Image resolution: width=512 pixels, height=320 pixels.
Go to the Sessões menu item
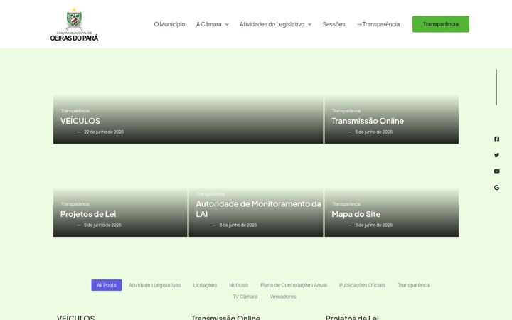pyautogui.click(x=334, y=24)
